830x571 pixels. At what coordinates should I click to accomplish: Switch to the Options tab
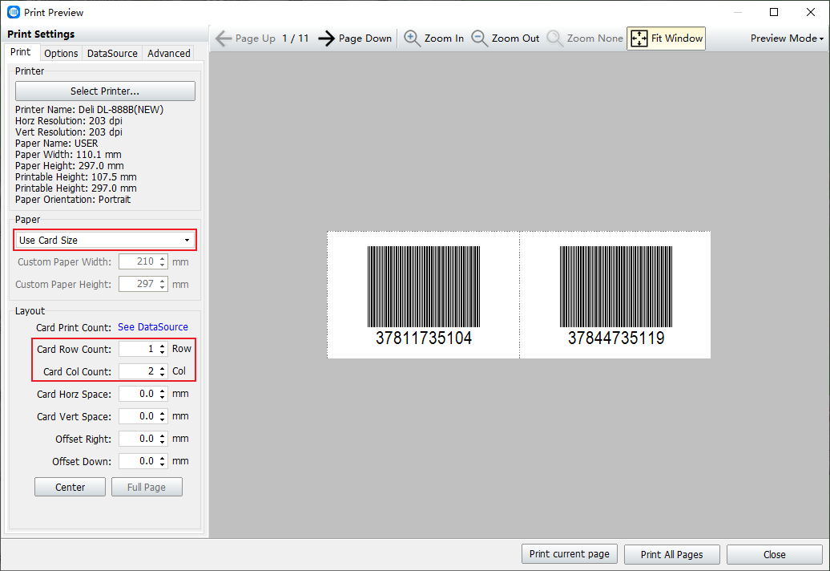coord(61,53)
